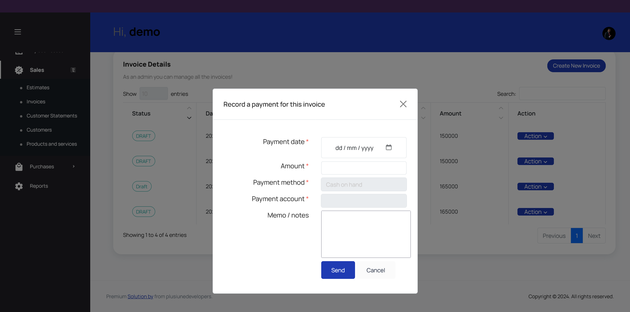Open Customer Statements from the sidebar
The width and height of the screenshot is (630, 312).
[x=52, y=115]
